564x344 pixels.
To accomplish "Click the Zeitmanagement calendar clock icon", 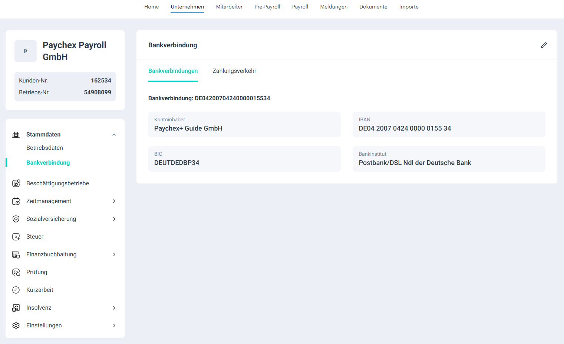I will 16,201.
